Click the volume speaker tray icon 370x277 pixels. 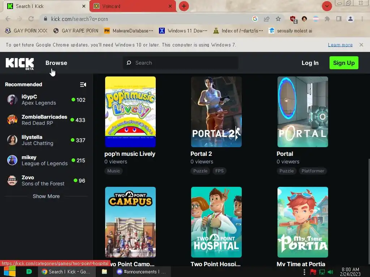[x=331, y=272]
